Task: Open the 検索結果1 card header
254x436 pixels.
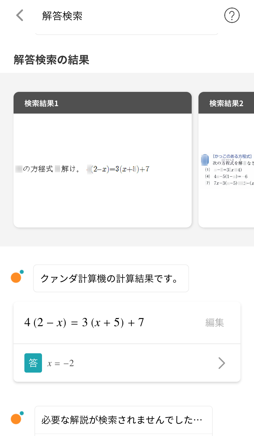Action: click(x=103, y=103)
